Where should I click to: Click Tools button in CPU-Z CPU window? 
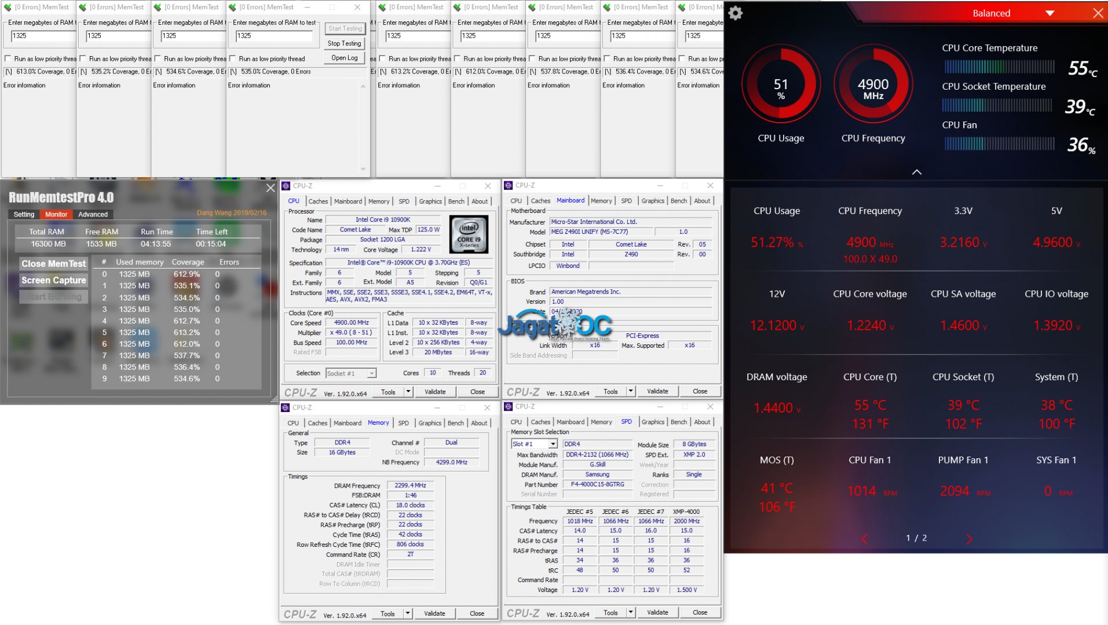pos(388,392)
